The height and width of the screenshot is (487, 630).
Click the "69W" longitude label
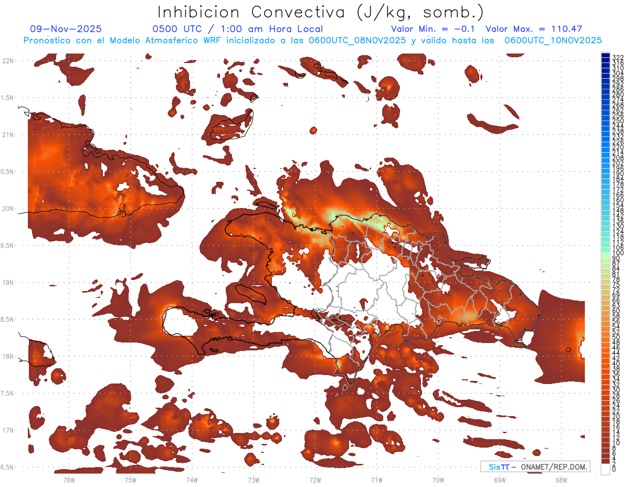pyautogui.click(x=500, y=479)
